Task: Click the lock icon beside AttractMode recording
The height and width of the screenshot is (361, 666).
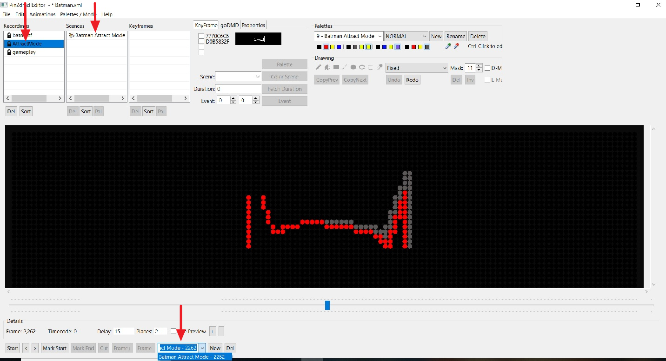Action: (x=9, y=44)
